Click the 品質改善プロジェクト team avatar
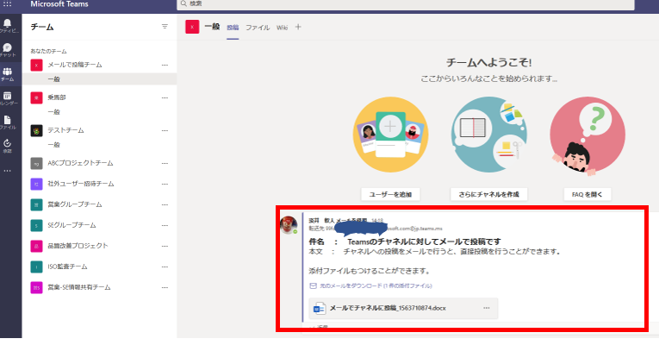This screenshot has height=345, width=659. click(x=36, y=246)
